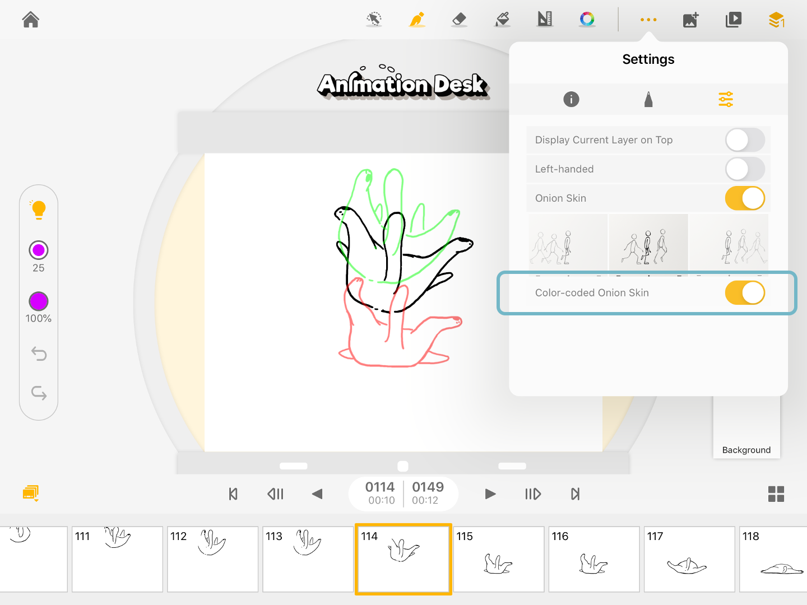Select the eraser tool
Image resolution: width=807 pixels, height=605 pixels.
point(459,20)
